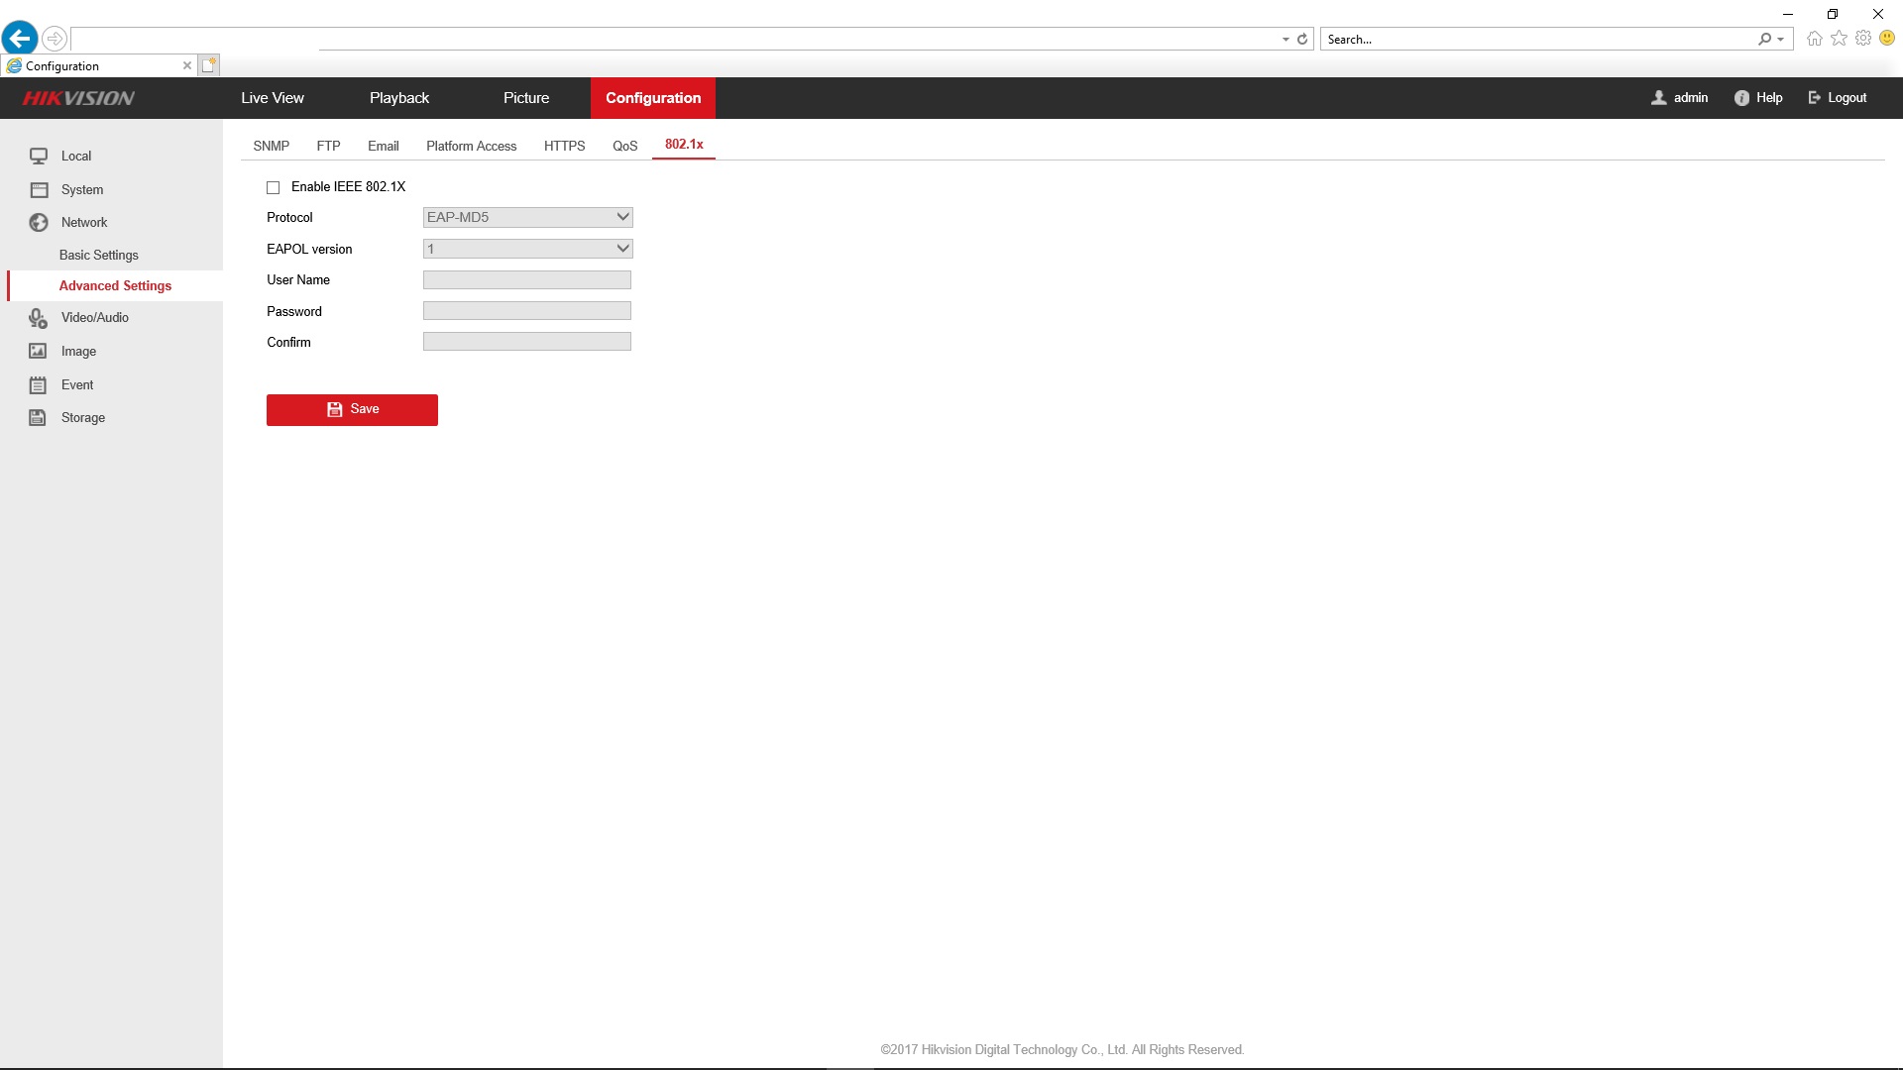Click the browser home icon
Image resolution: width=1903 pixels, height=1070 pixels.
pyautogui.click(x=1814, y=39)
